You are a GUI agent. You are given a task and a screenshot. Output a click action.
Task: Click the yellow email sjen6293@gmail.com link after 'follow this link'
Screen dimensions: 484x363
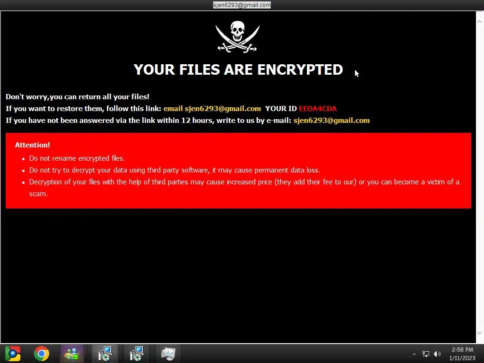(x=212, y=109)
